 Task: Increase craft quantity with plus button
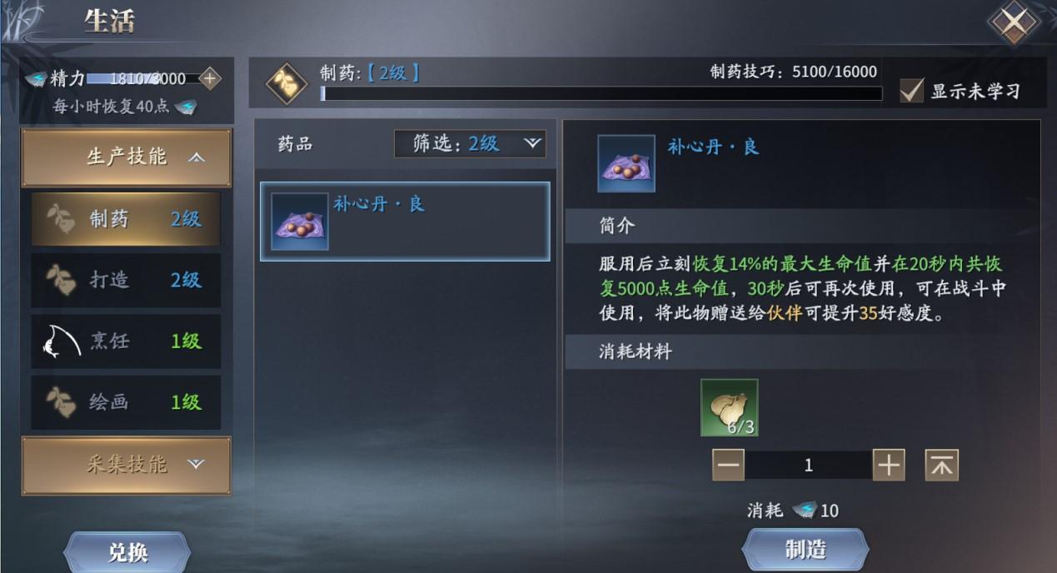pos(889,466)
